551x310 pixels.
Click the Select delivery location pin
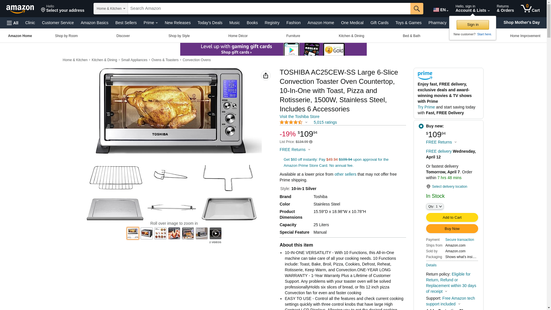428,187
